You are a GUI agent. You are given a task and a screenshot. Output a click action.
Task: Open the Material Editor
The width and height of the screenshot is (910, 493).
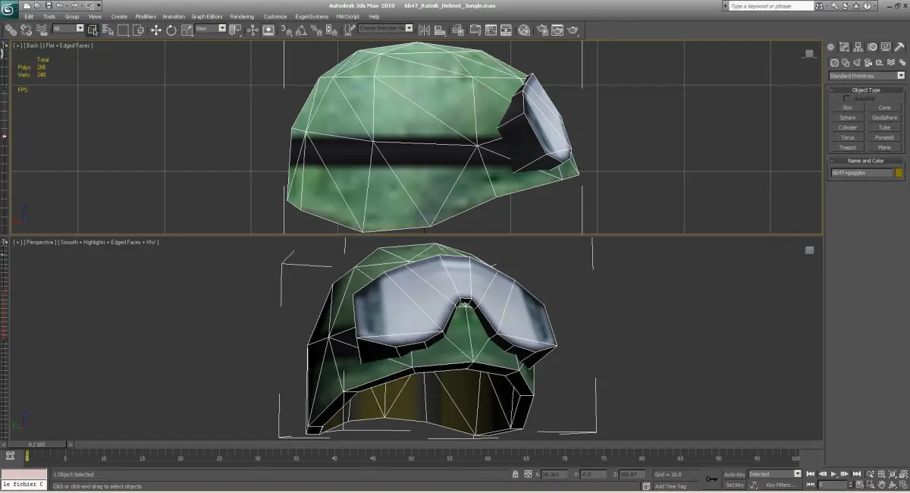pyautogui.click(x=524, y=30)
